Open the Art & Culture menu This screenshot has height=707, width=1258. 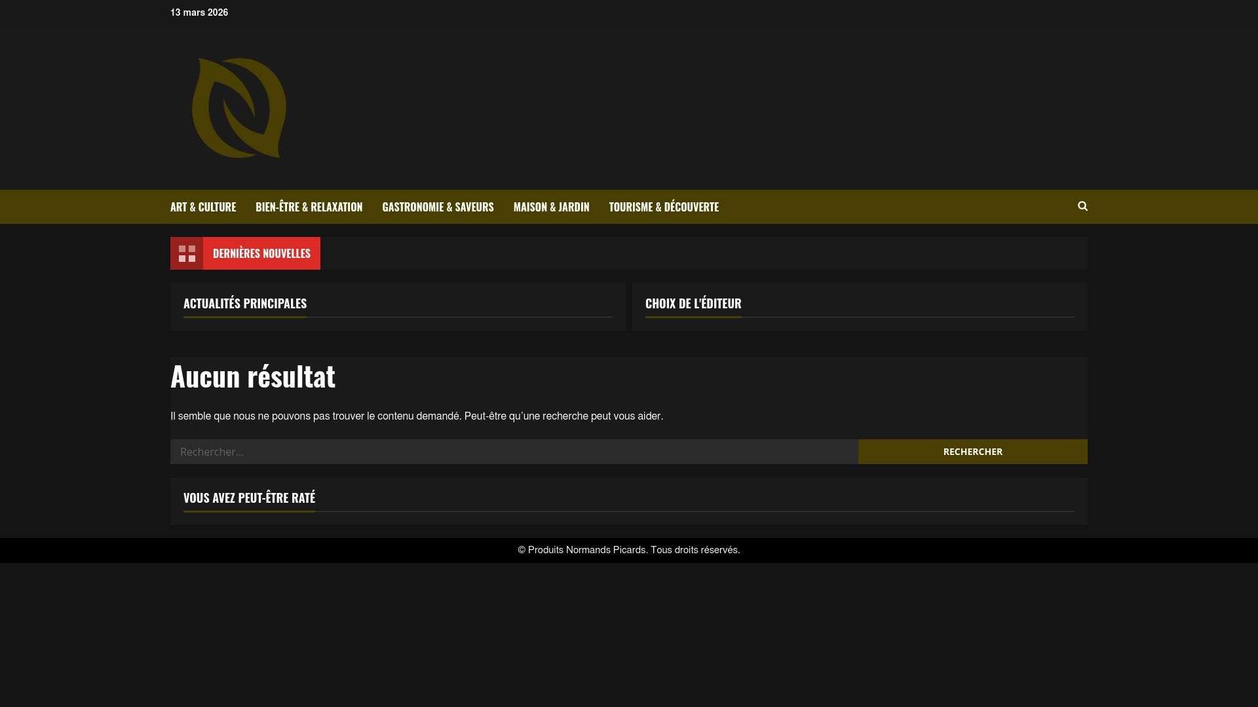coord(203,207)
